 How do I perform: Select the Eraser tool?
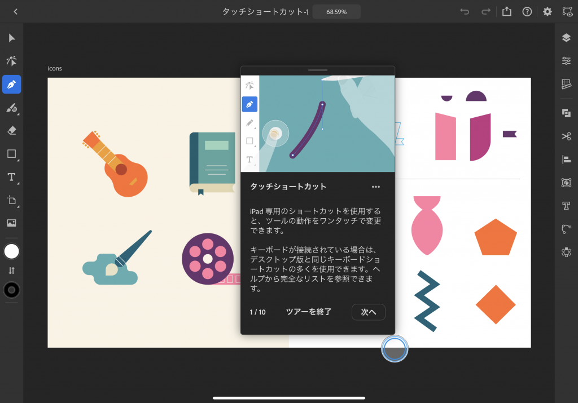(11, 130)
